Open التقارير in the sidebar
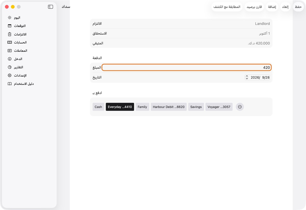Screen dimensions: 306x210 click(x=29, y=67)
